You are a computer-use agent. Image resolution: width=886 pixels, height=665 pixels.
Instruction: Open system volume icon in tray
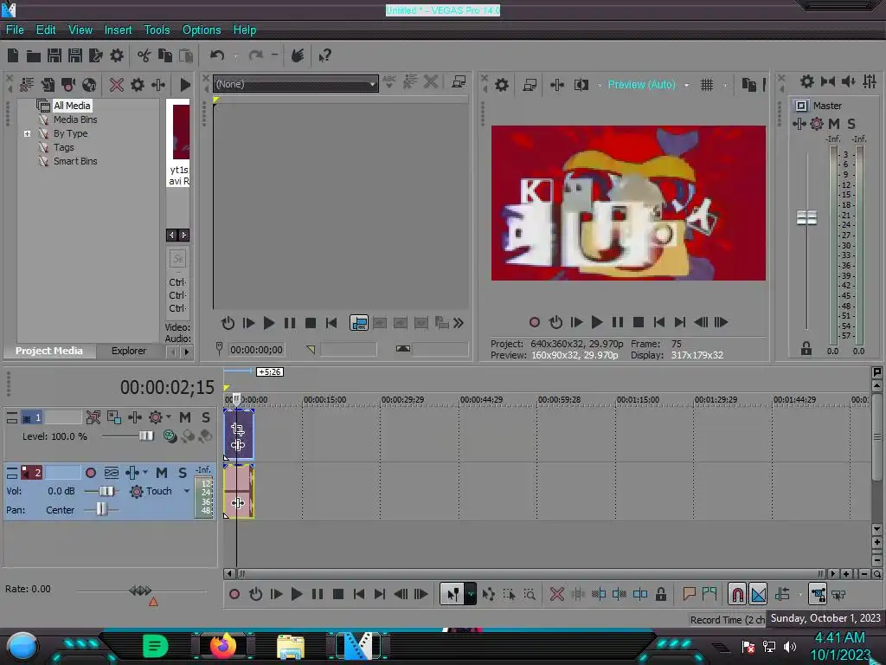point(790,646)
